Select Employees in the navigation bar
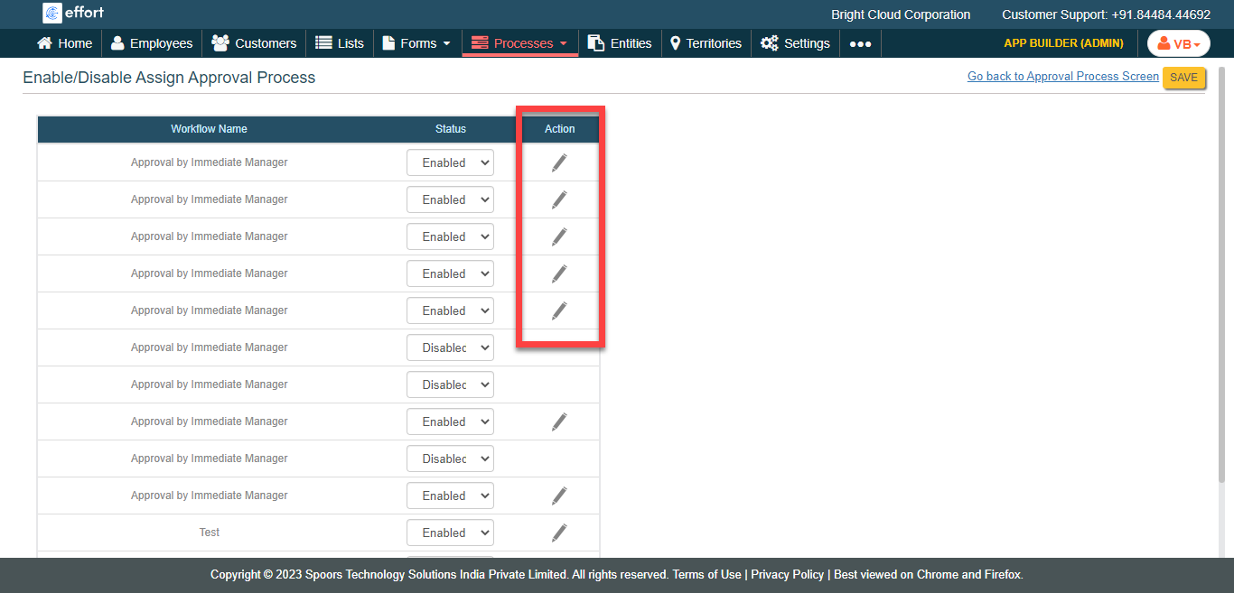1234x593 pixels. pyautogui.click(x=152, y=43)
